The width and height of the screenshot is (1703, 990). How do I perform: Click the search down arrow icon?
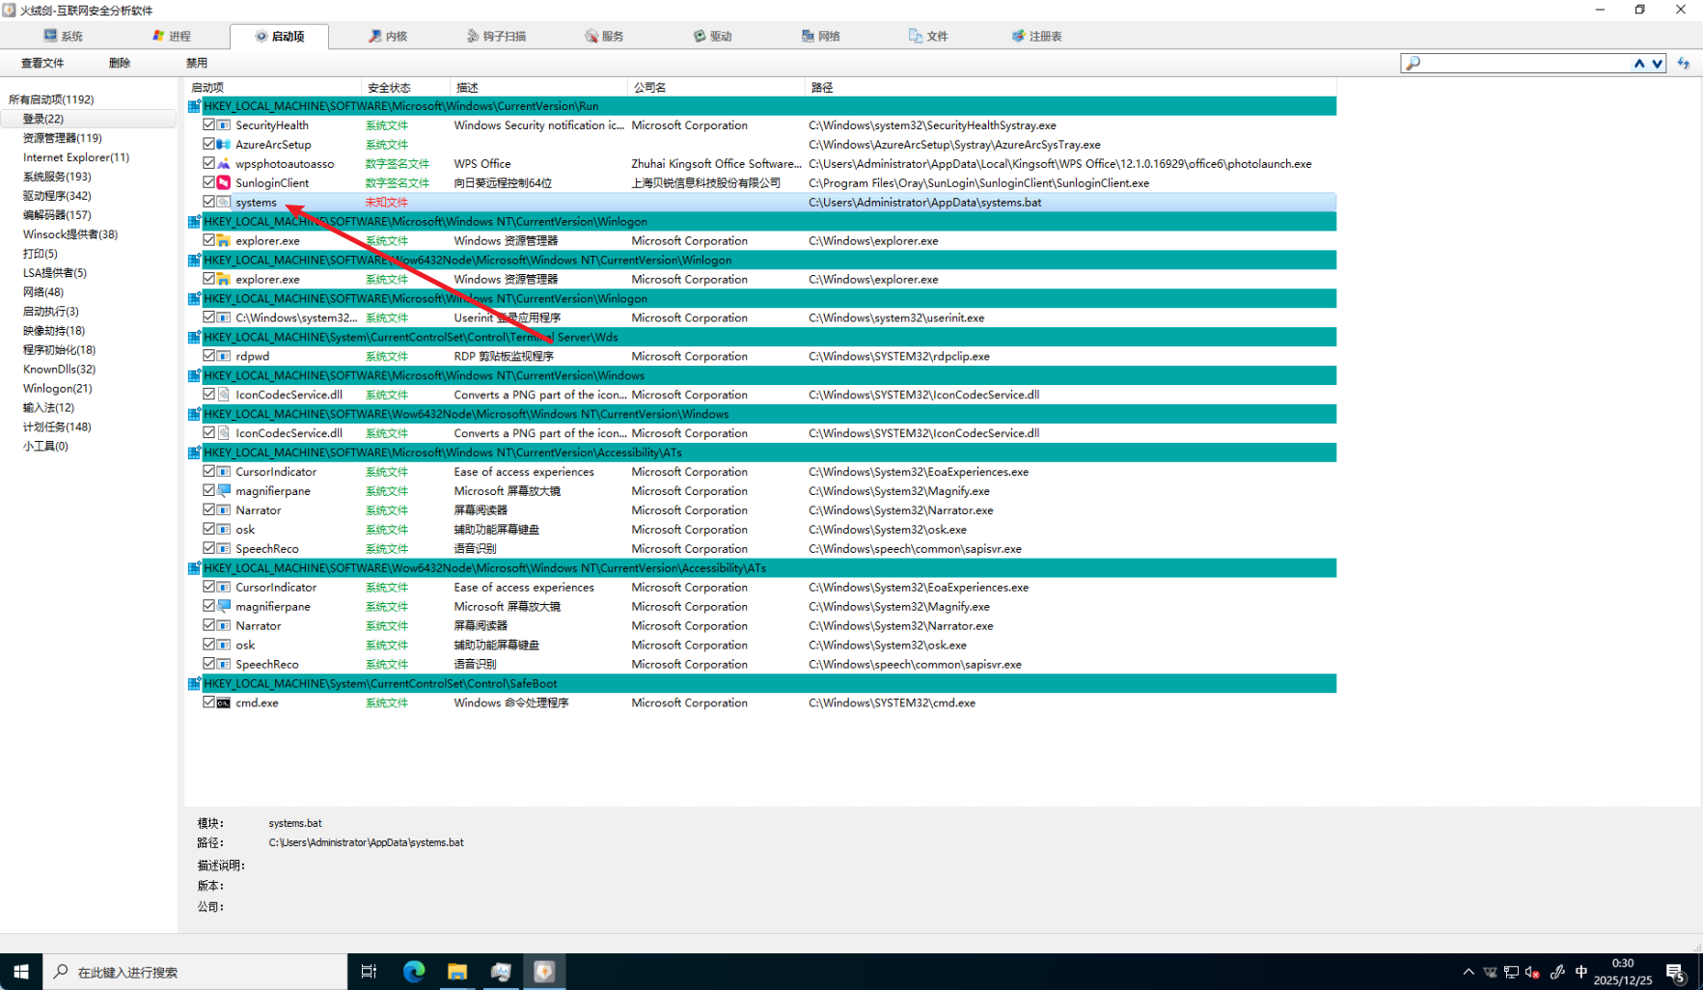1657,64
